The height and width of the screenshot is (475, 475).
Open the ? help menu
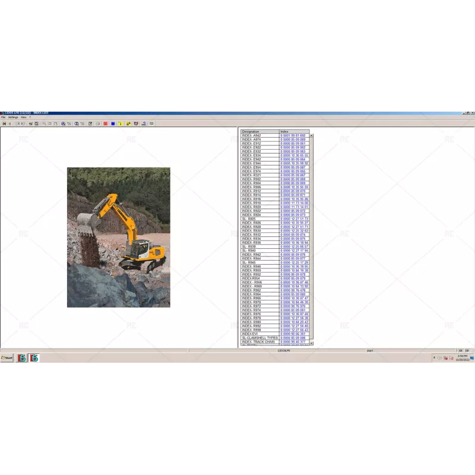pos(31,117)
